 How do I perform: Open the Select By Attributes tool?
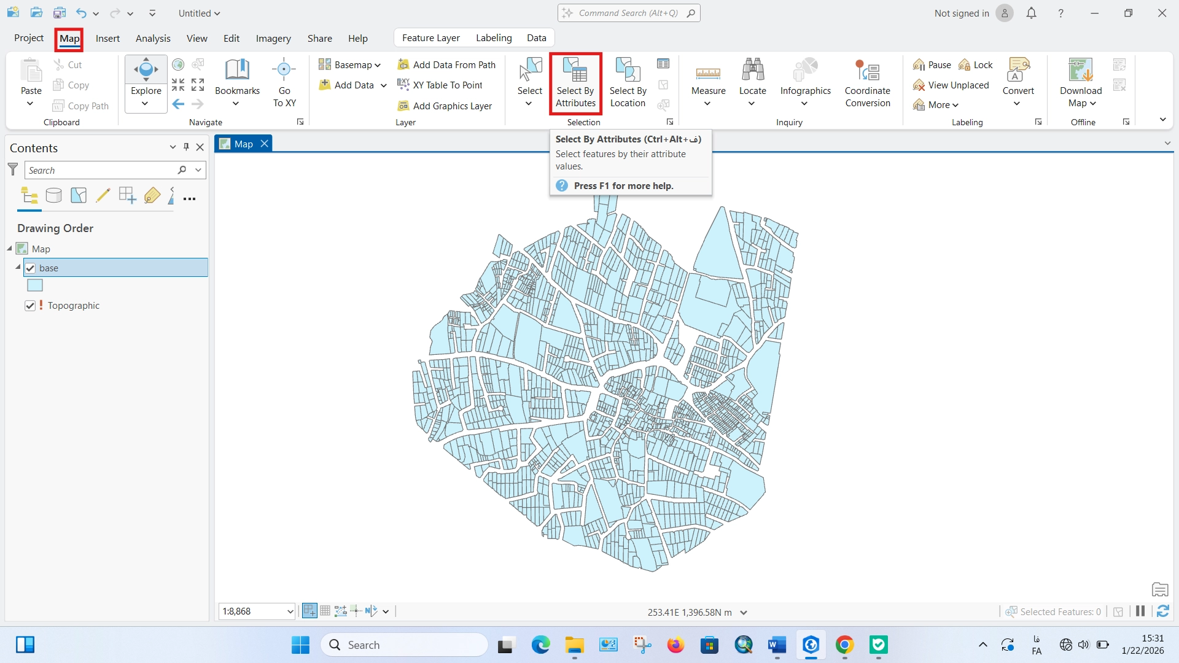coord(575,84)
